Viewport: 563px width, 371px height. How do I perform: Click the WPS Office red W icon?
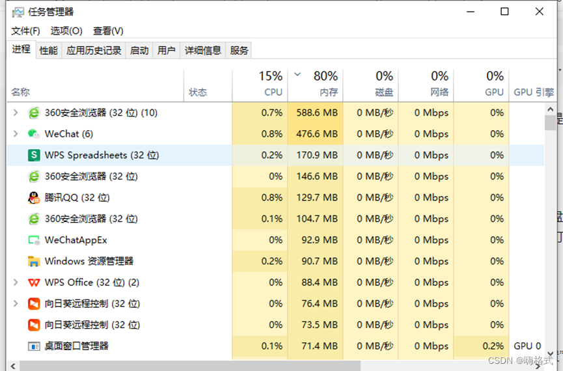34,282
